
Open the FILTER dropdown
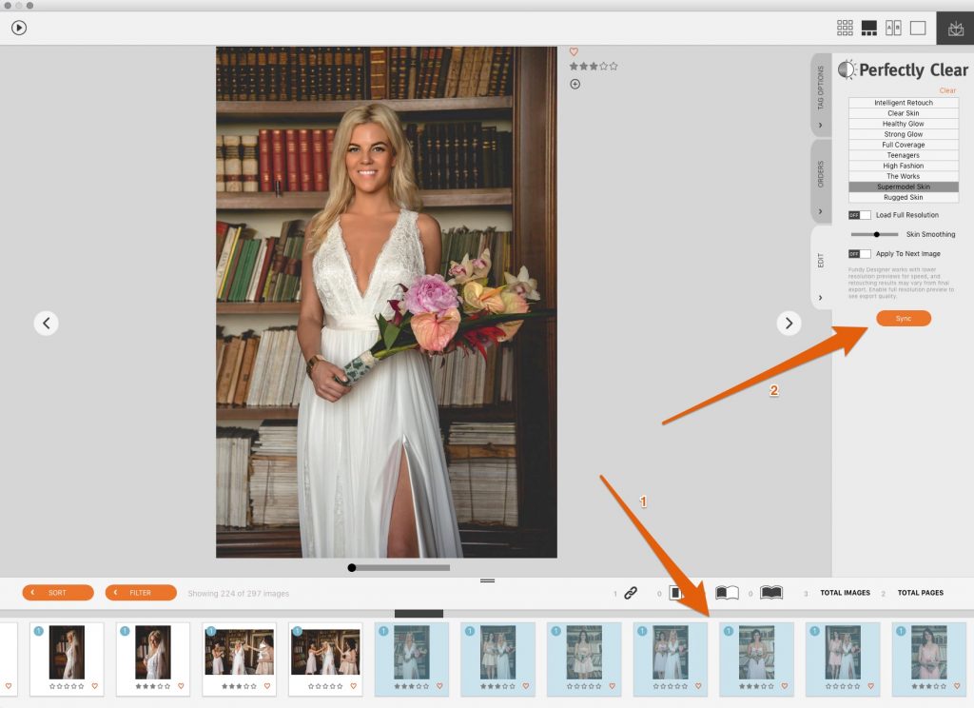(141, 593)
